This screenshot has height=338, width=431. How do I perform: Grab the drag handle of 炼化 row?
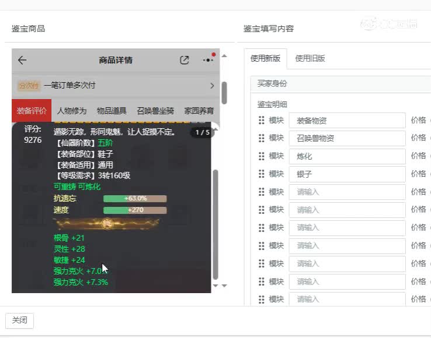click(262, 156)
